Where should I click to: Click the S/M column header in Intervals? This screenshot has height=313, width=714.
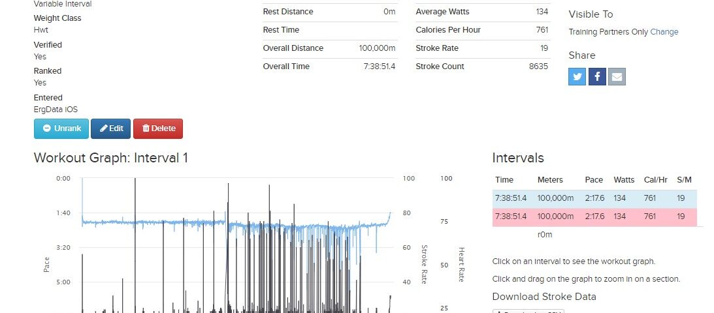[x=685, y=180]
